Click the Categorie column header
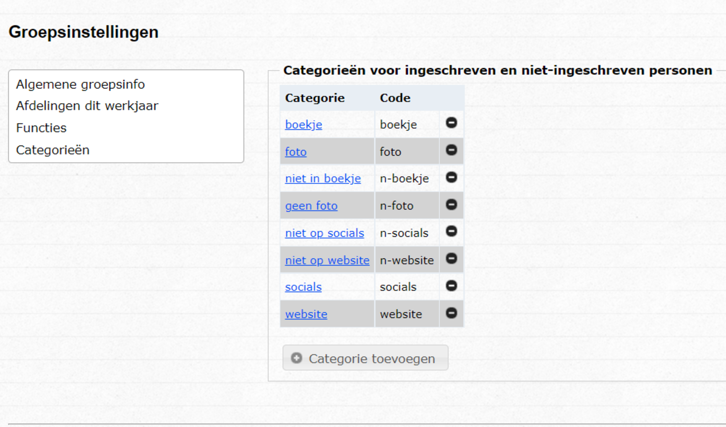Image resolution: width=726 pixels, height=427 pixels. tap(315, 98)
